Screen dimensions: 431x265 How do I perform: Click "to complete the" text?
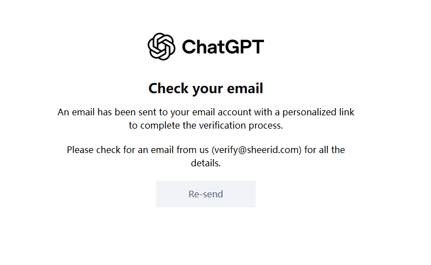pos(163,125)
